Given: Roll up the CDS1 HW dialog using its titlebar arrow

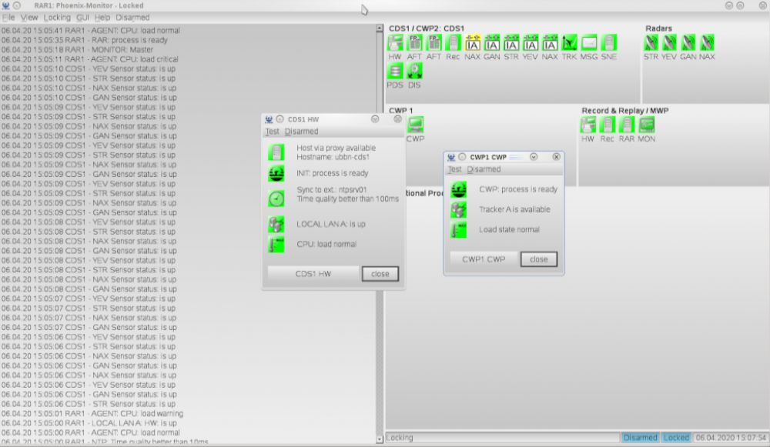Looking at the screenshot, I should click(x=374, y=119).
